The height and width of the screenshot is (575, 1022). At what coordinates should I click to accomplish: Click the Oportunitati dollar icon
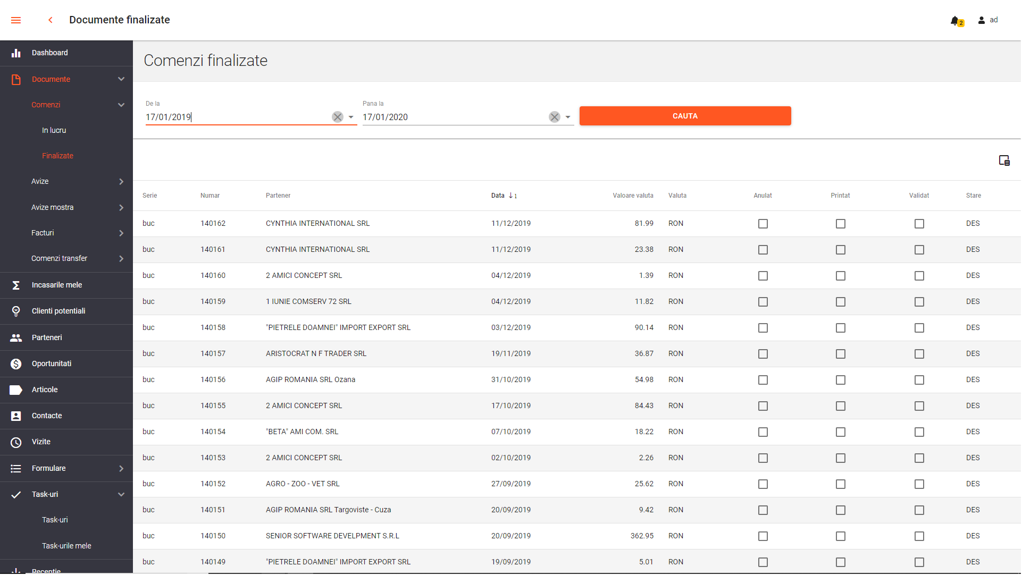point(16,364)
